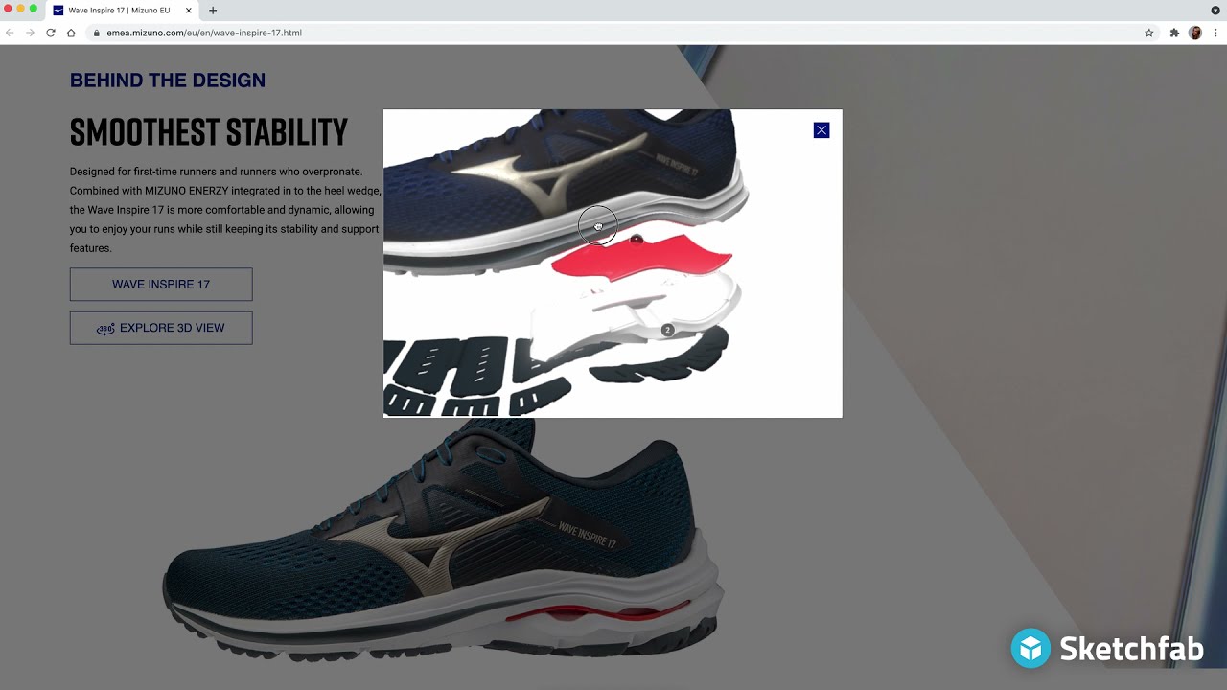
Task: Open the tab search dropdown arrow
Action: click(1215, 11)
